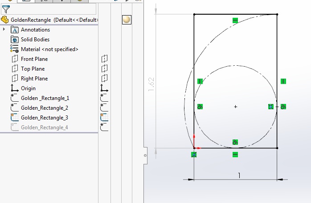This screenshot has height=203, width=311.
Task: Click the Golden _Rectangle_1 sketch icon
Action: (x=14, y=98)
